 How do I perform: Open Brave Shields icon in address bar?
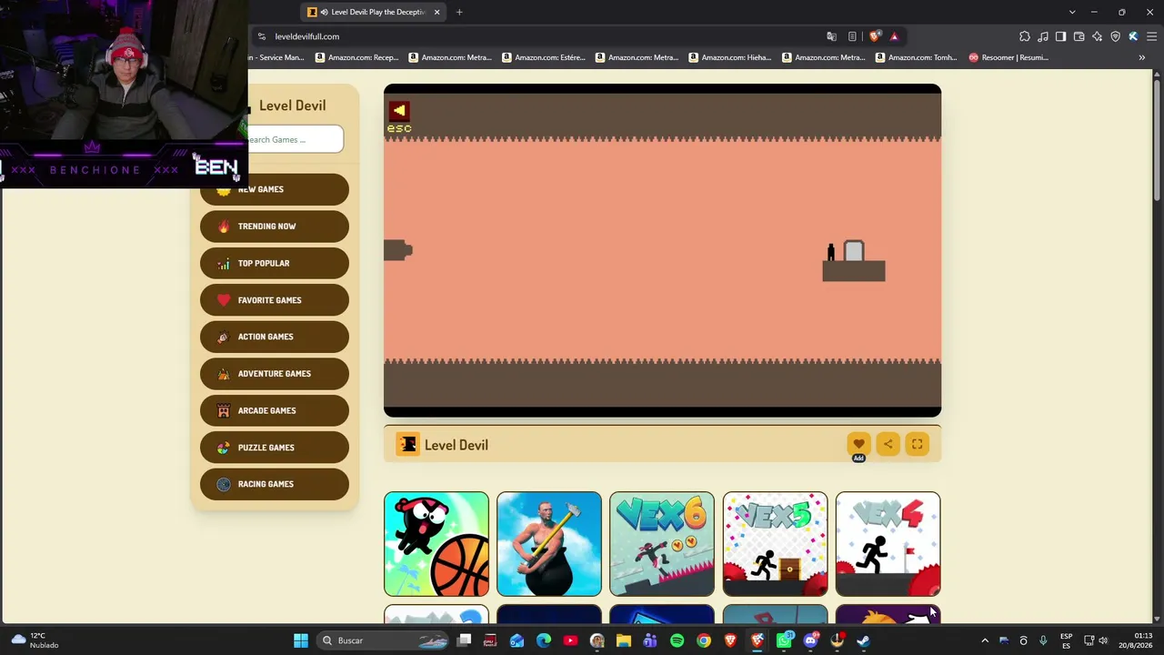pos(875,36)
